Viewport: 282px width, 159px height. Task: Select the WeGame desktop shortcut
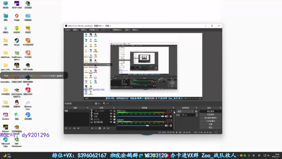point(17,66)
